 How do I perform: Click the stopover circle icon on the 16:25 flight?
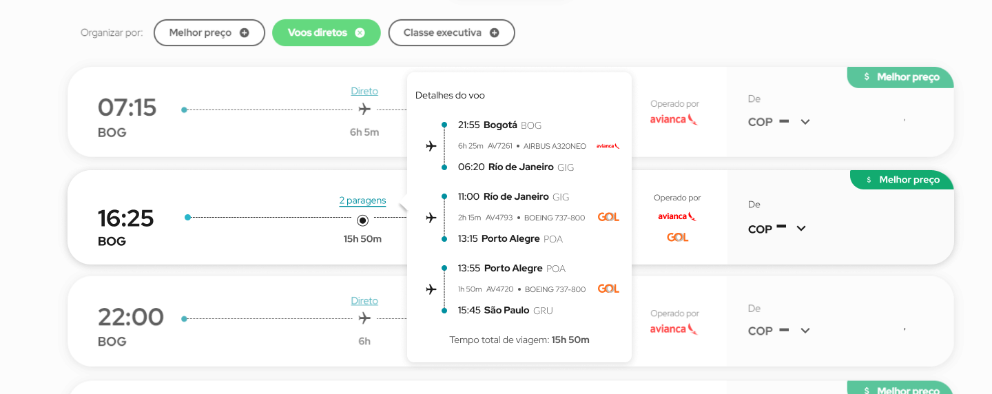(362, 220)
